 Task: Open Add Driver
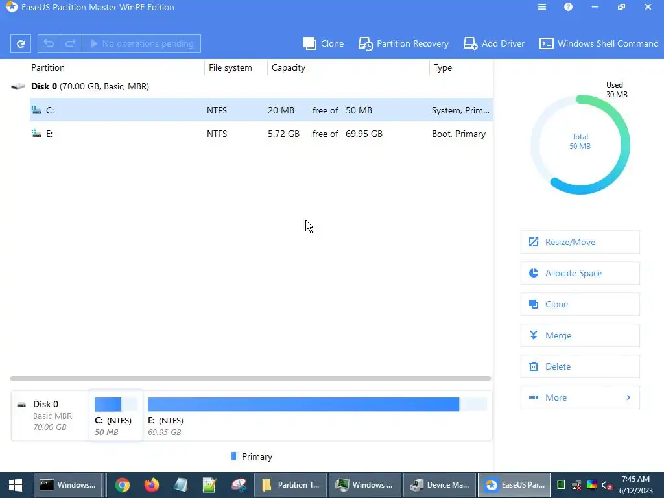point(493,43)
